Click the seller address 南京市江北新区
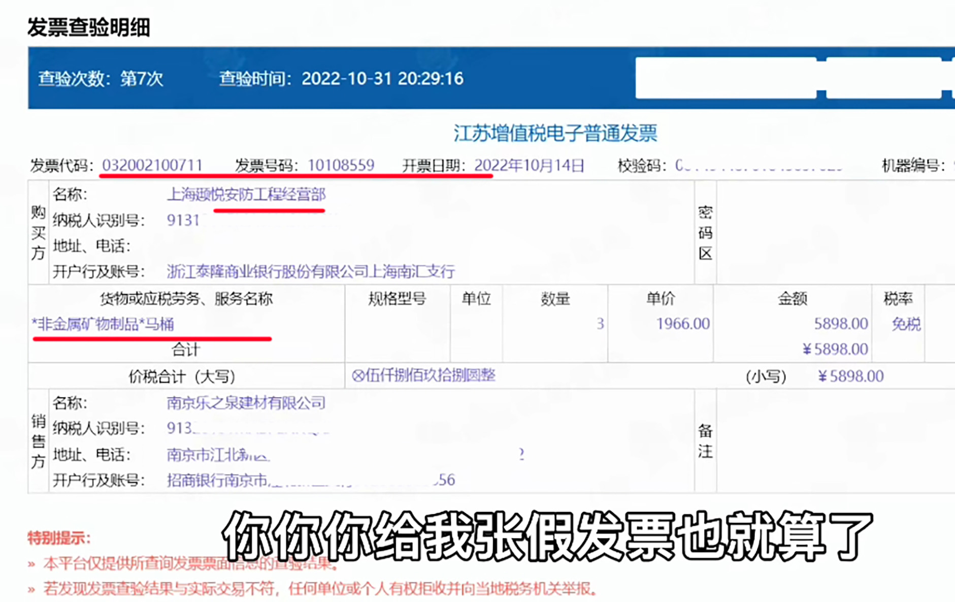This screenshot has height=602, width=955. pos(218,454)
